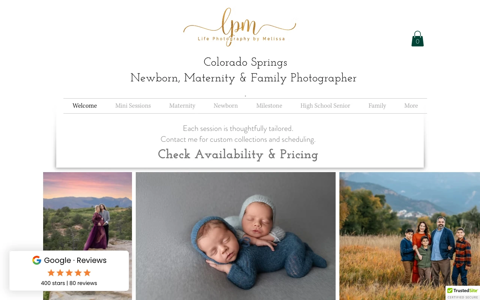Click the five orange stars rating
The height and width of the screenshot is (300, 480).
[69, 273]
